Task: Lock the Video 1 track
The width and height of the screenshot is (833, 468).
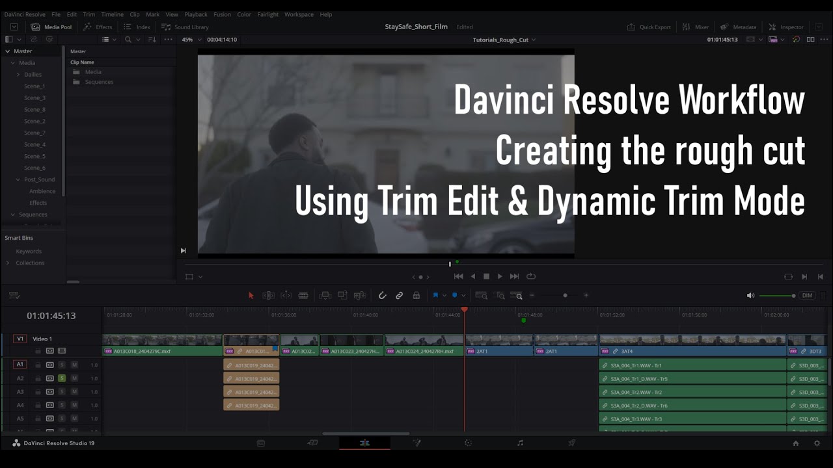Action: pyautogui.click(x=38, y=351)
